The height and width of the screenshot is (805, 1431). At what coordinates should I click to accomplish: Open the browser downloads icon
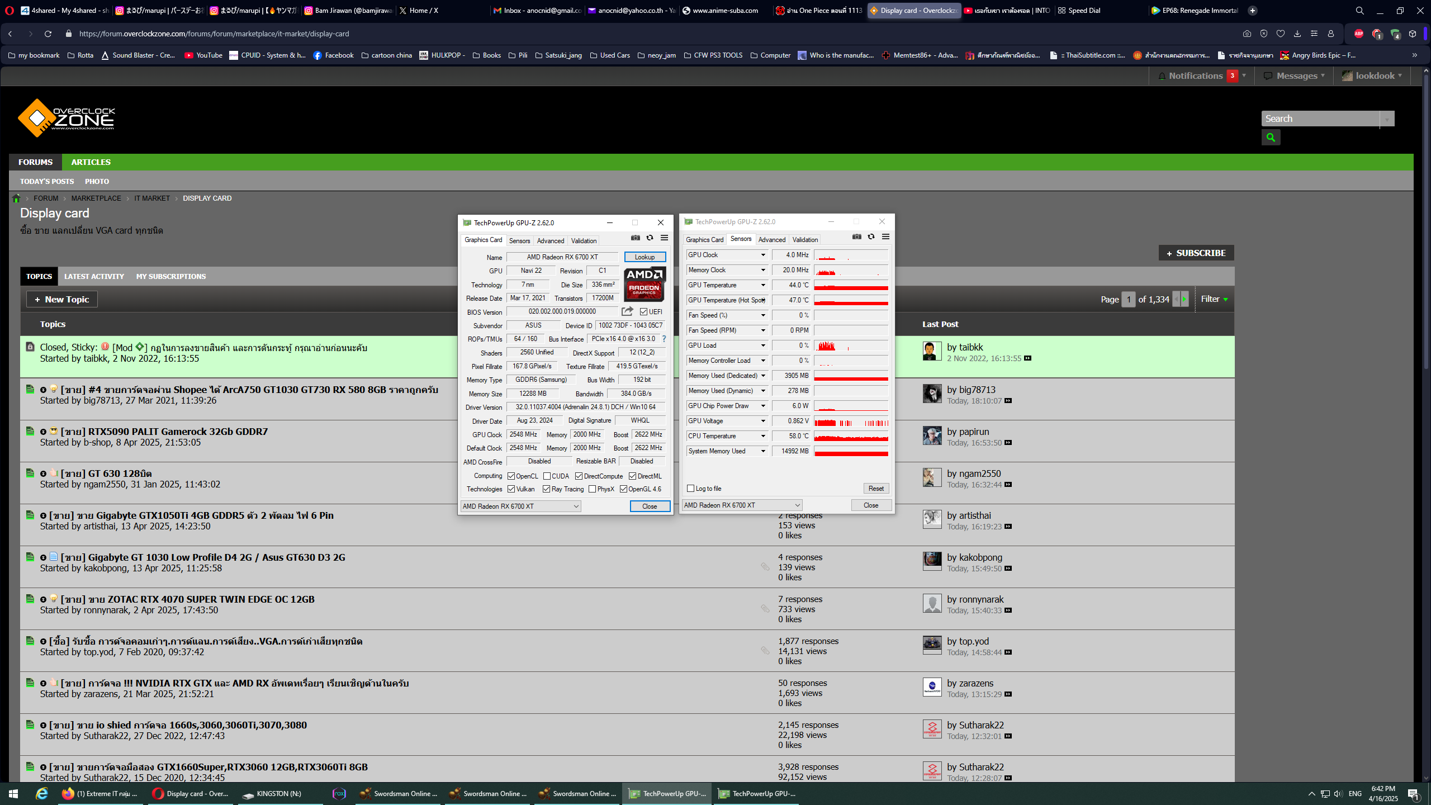click(x=1297, y=34)
